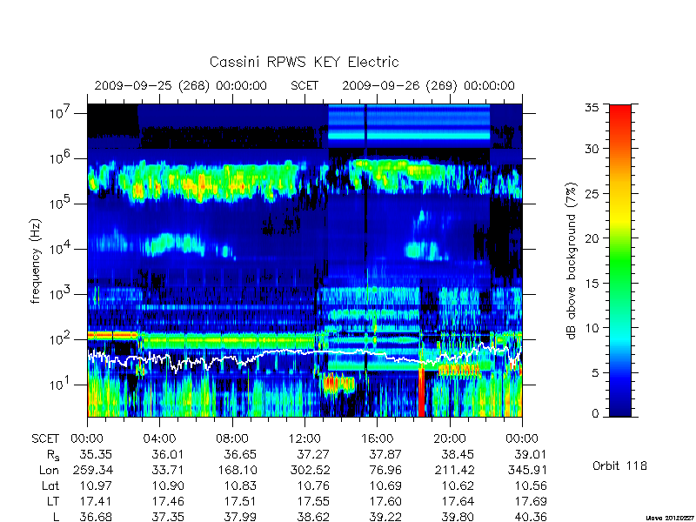Click the bright red burst near 18:20 at 10 Hz
The image size is (696, 522).
point(421,391)
